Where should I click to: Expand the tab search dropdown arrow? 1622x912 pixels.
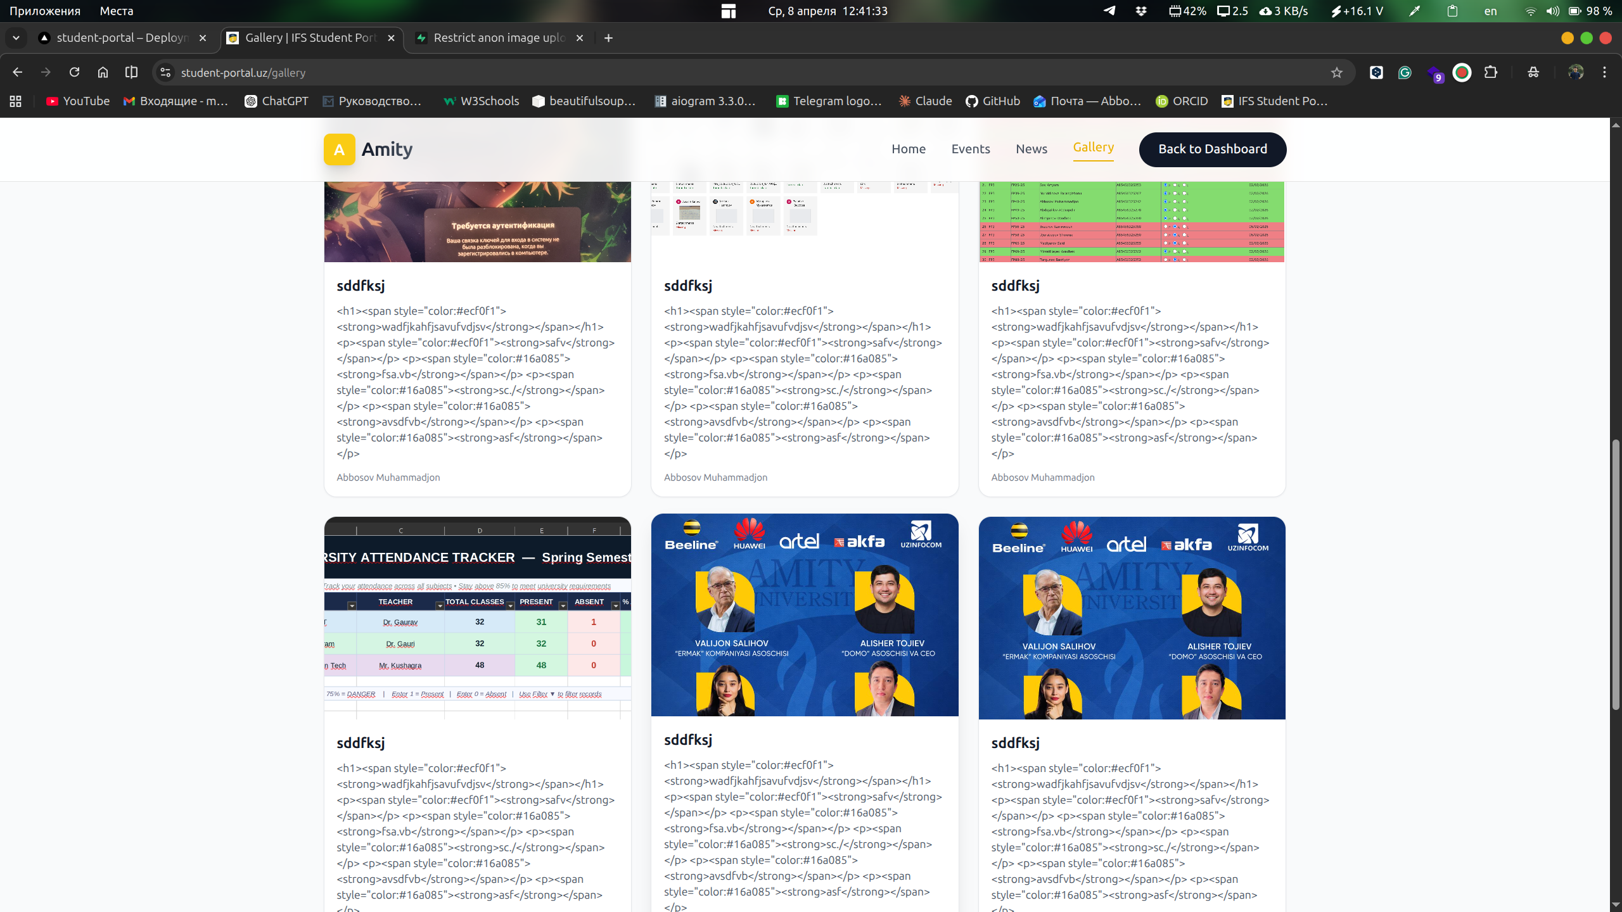[16, 38]
